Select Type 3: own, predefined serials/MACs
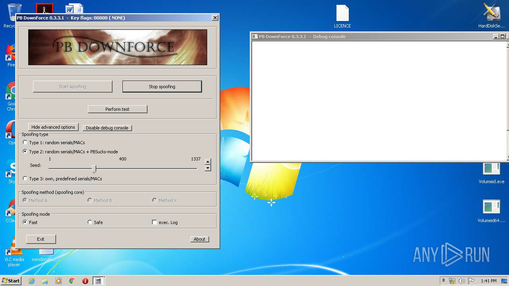The width and height of the screenshot is (509, 286). coord(62,179)
